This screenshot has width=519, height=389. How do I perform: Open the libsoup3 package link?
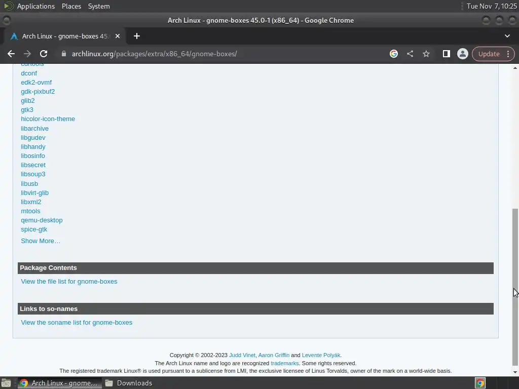click(33, 174)
